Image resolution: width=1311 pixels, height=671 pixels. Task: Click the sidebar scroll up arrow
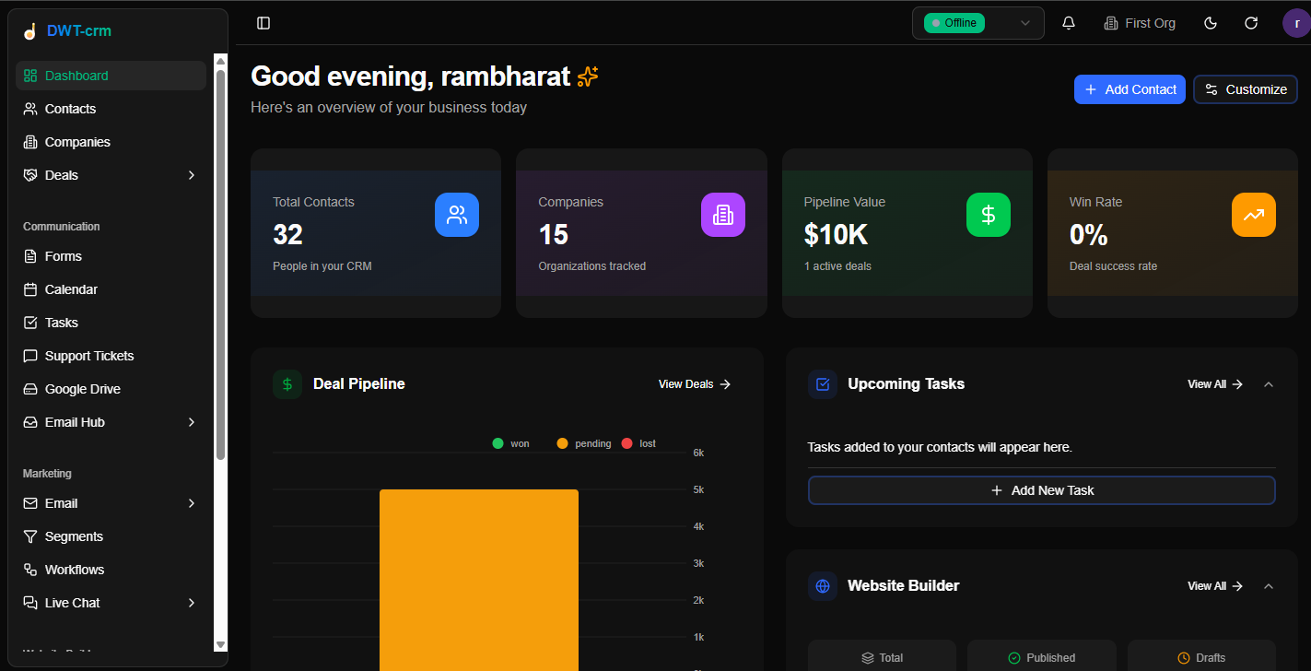pos(220,61)
